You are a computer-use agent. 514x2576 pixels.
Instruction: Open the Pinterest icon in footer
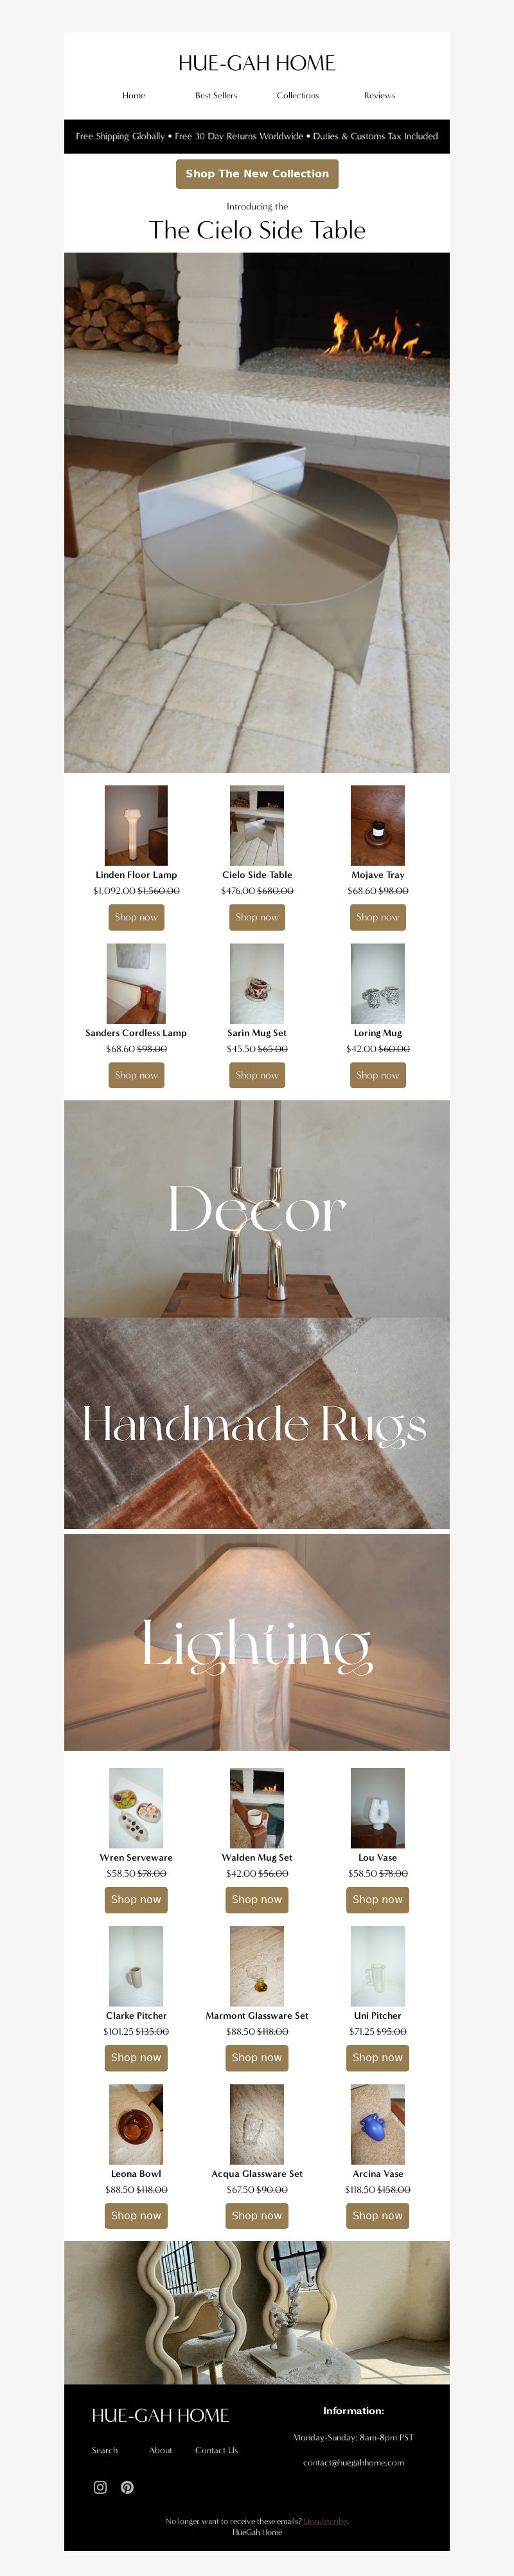click(x=127, y=2487)
